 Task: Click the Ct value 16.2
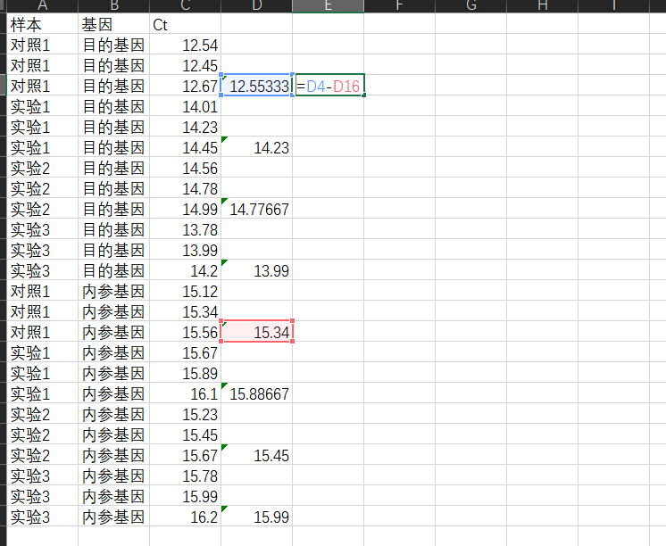(185, 517)
